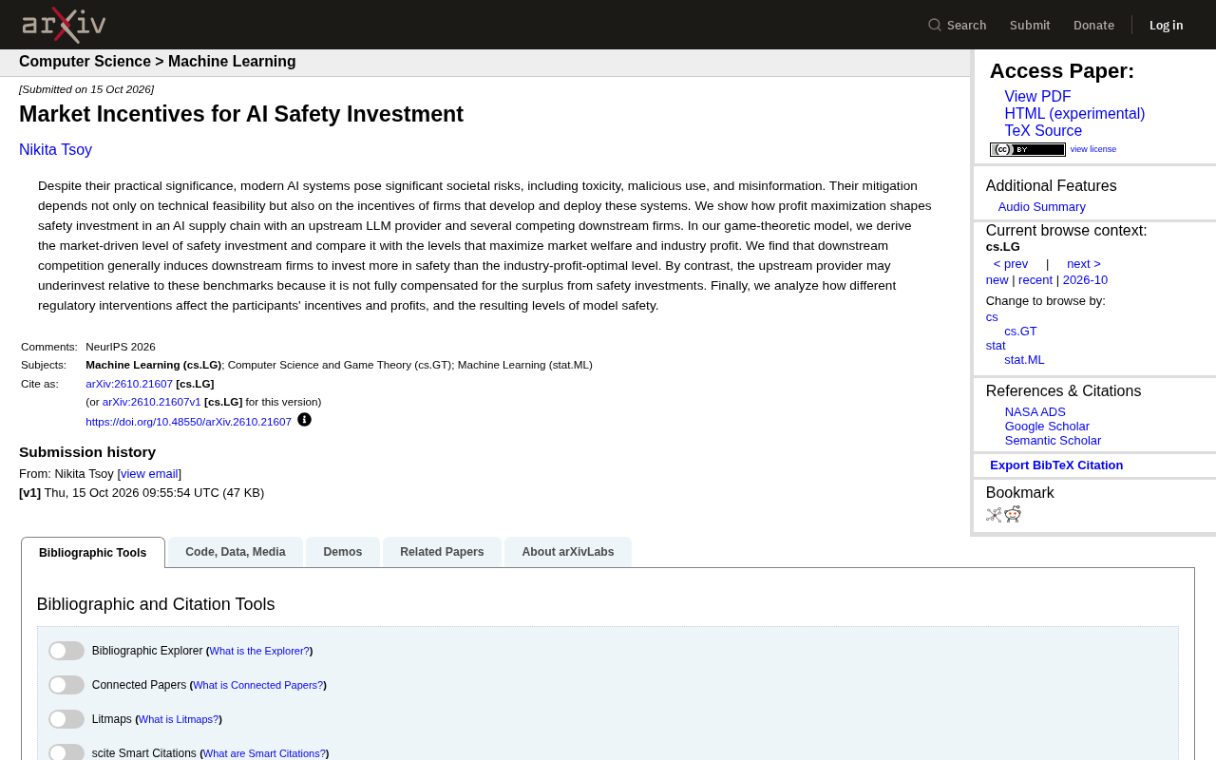Go to next paper in browse context
The width and height of the screenshot is (1216, 760).
pos(1084,264)
